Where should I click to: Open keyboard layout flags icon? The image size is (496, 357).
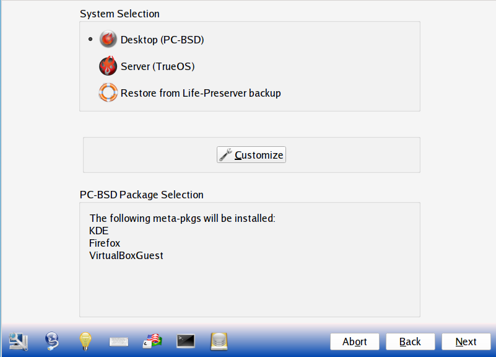coord(152,341)
